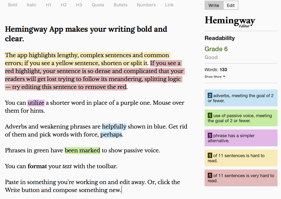
Task: Select the green passive voice card
Action: point(241,118)
